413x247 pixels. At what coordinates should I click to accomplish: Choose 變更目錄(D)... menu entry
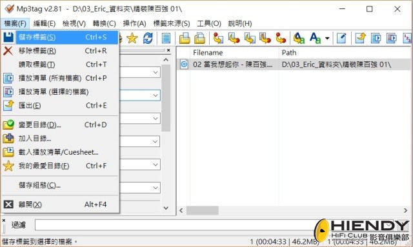[x=60, y=124]
